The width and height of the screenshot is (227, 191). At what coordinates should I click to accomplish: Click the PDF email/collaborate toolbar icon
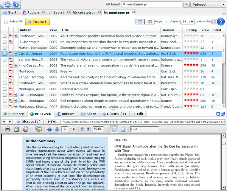(38, 129)
